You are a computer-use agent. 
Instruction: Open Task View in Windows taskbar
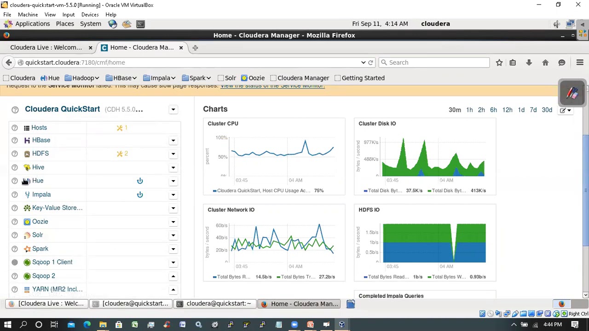point(54,325)
